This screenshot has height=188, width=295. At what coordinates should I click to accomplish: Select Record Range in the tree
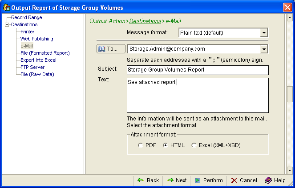click(x=27, y=17)
